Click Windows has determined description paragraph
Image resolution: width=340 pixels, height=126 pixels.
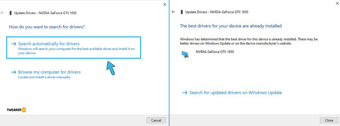pyautogui.click(x=249, y=41)
